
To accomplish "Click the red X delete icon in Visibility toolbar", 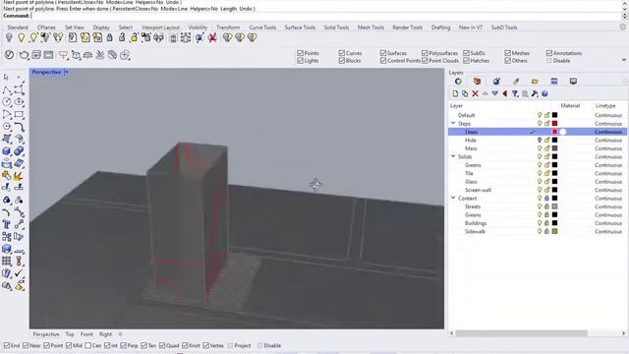I will click(x=212, y=37).
